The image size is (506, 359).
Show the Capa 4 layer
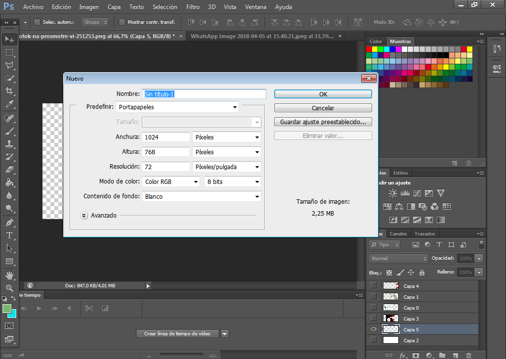[x=374, y=285]
